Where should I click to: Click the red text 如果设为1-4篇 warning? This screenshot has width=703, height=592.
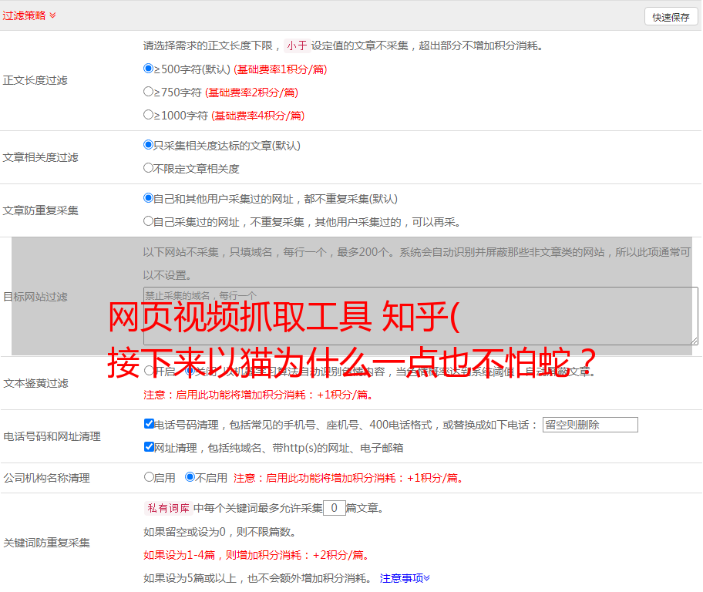pos(257,555)
